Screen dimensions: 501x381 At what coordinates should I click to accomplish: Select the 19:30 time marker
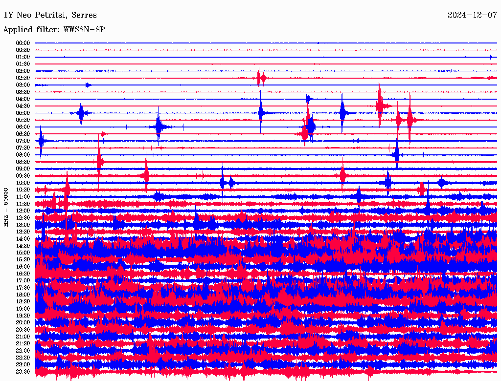coord(23,316)
